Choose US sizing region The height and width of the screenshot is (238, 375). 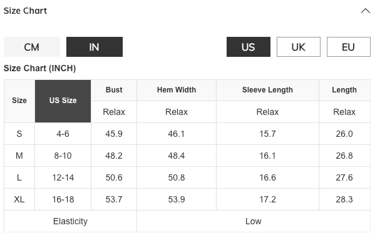coord(249,47)
